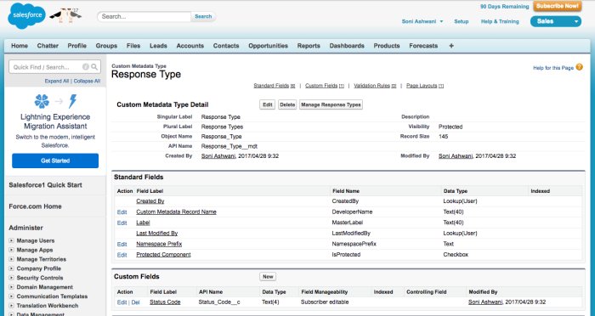Expand the Company Profile section
This screenshot has height=316, width=595.
(11, 268)
